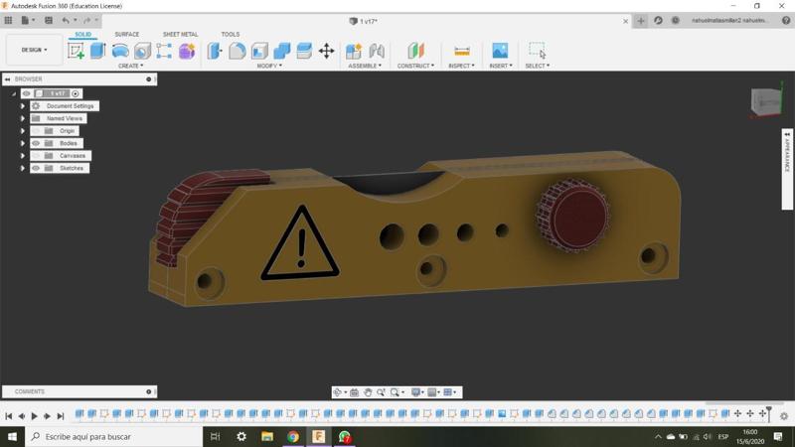The image size is (795, 447).
Task: Select the Joint tool
Action: pyautogui.click(x=377, y=51)
